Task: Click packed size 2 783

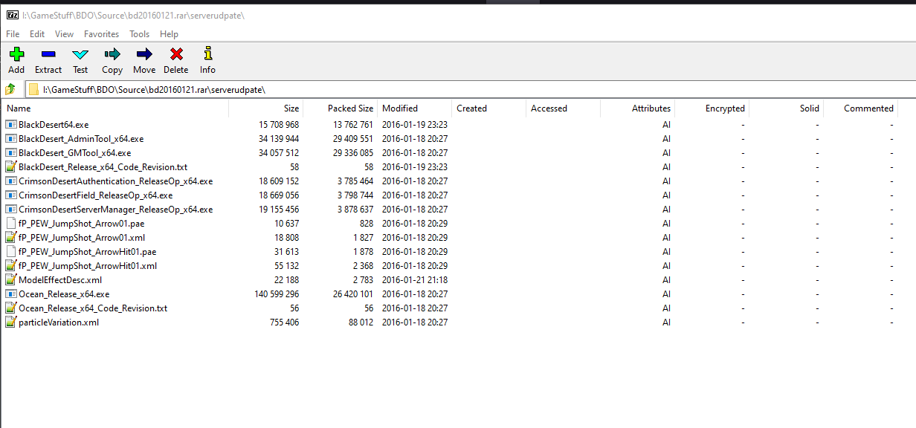Action: [x=364, y=280]
